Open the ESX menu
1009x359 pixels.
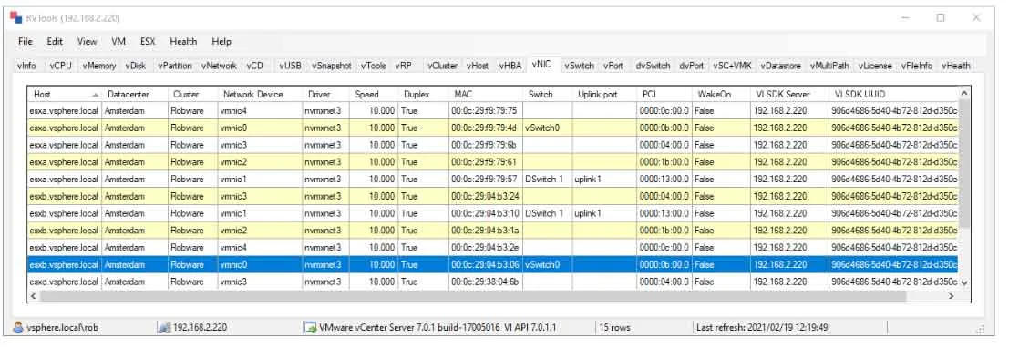pyautogui.click(x=148, y=41)
